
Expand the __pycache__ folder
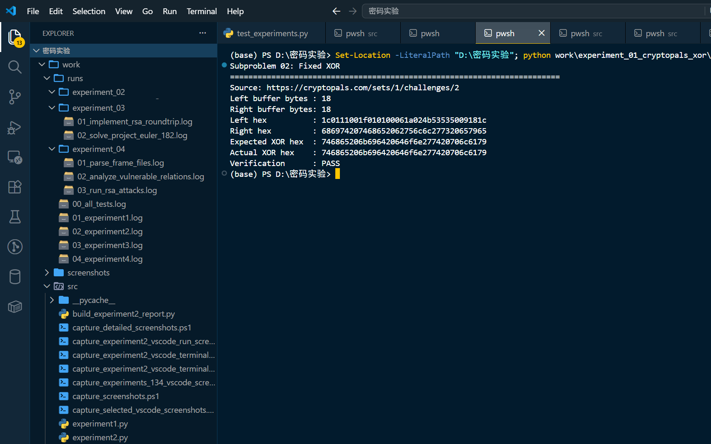pos(52,300)
